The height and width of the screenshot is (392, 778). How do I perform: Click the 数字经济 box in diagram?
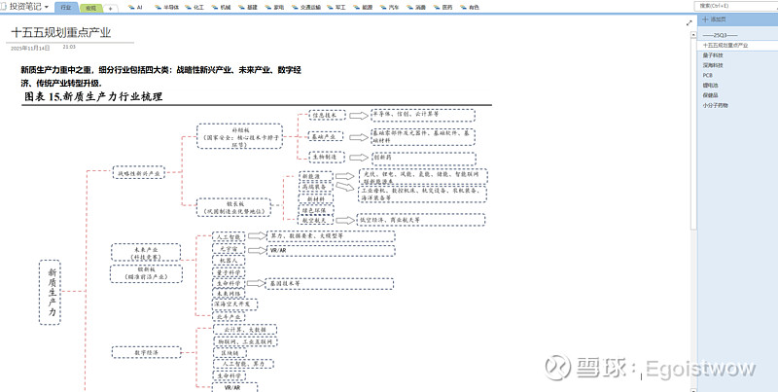click(x=147, y=353)
